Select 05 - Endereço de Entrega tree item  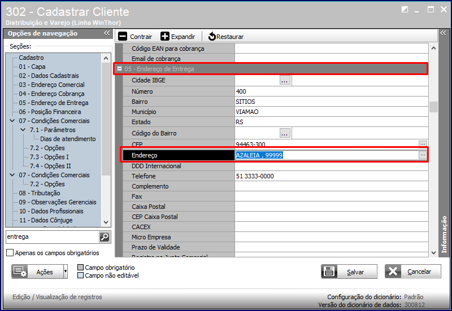(x=54, y=103)
